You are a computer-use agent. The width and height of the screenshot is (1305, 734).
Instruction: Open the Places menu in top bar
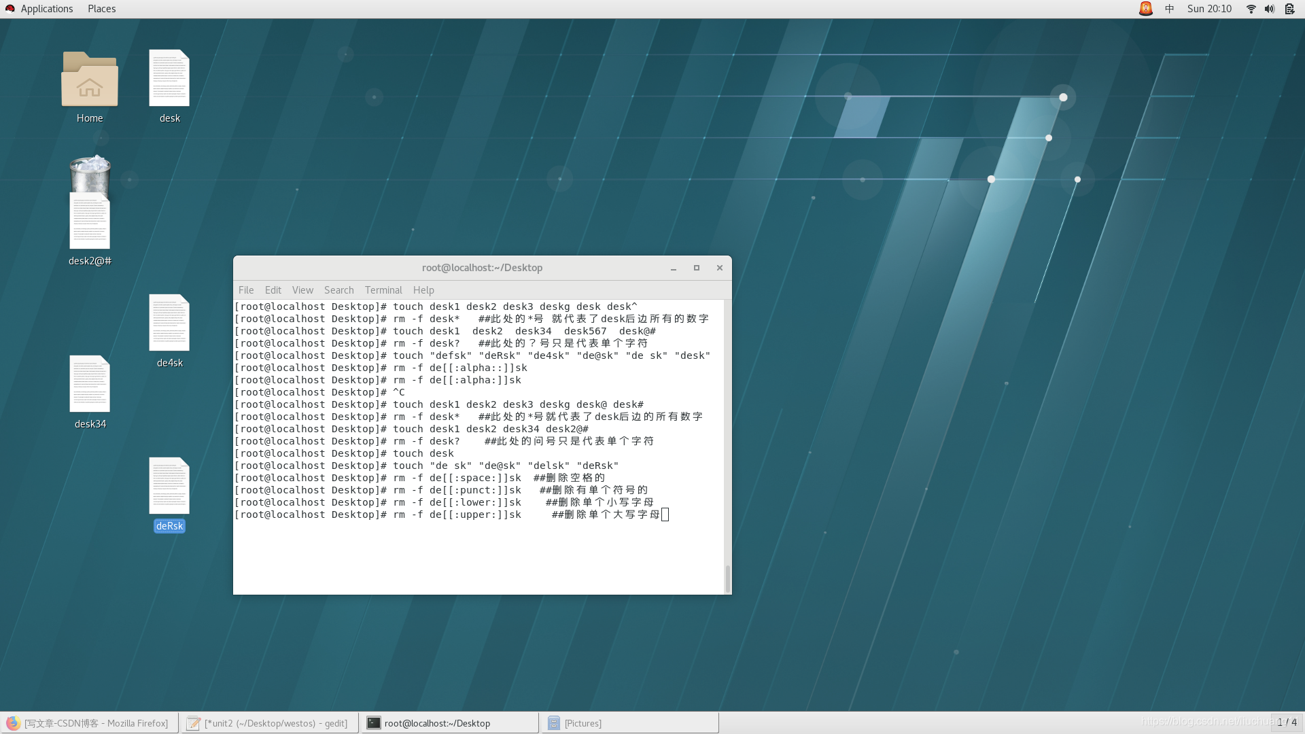click(101, 9)
